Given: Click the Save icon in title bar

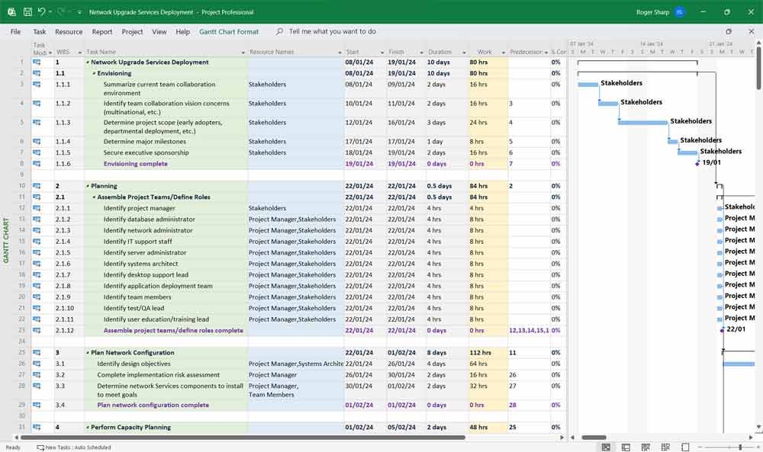Looking at the screenshot, I should (x=27, y=12).
